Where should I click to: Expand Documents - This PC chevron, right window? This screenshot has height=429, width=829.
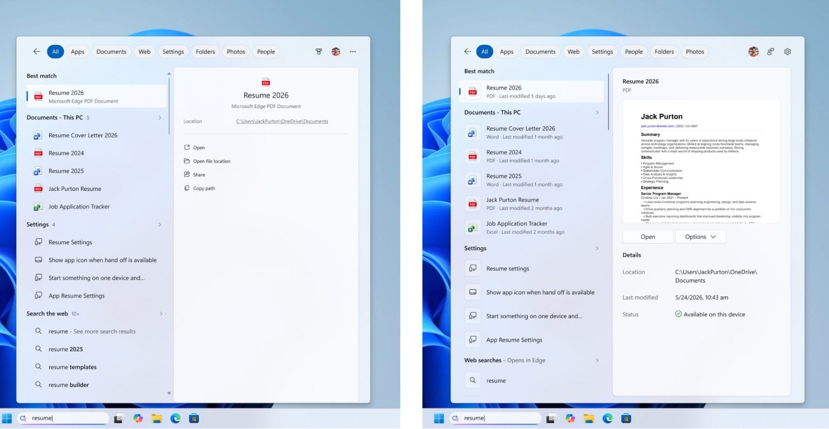pos(597,113)
